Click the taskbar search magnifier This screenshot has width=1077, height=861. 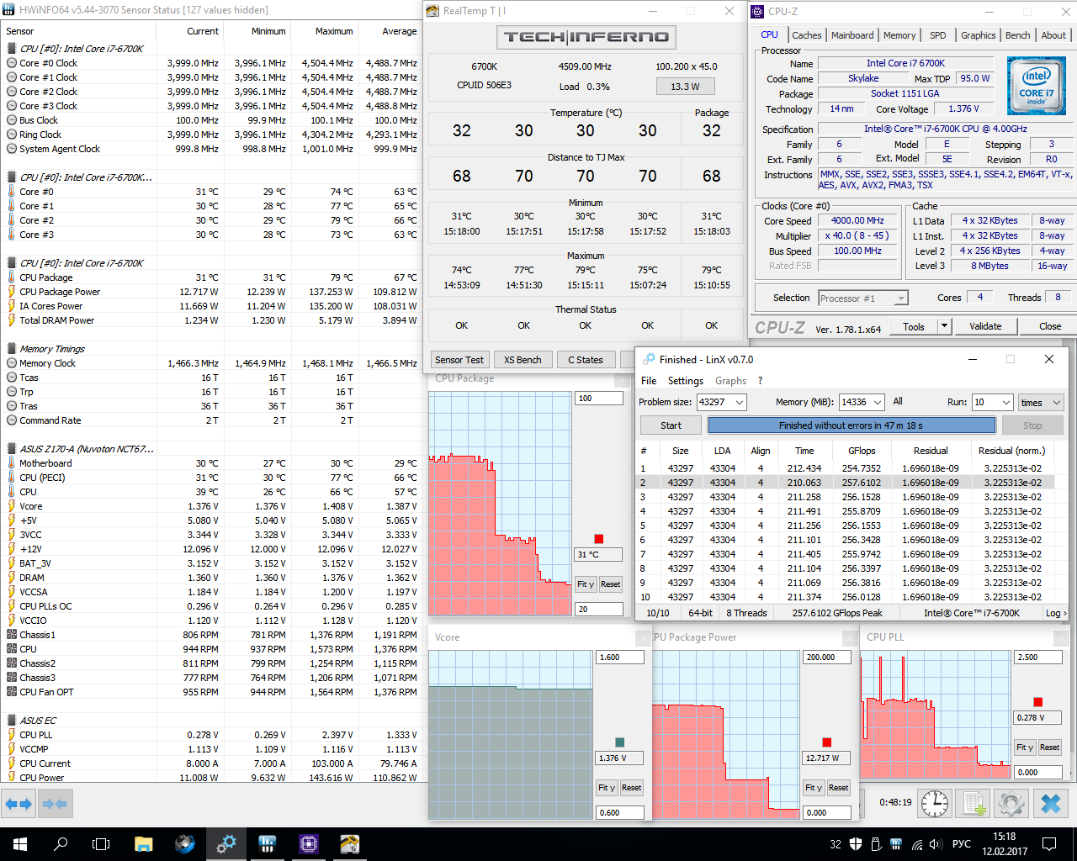[x=61, y=844]
